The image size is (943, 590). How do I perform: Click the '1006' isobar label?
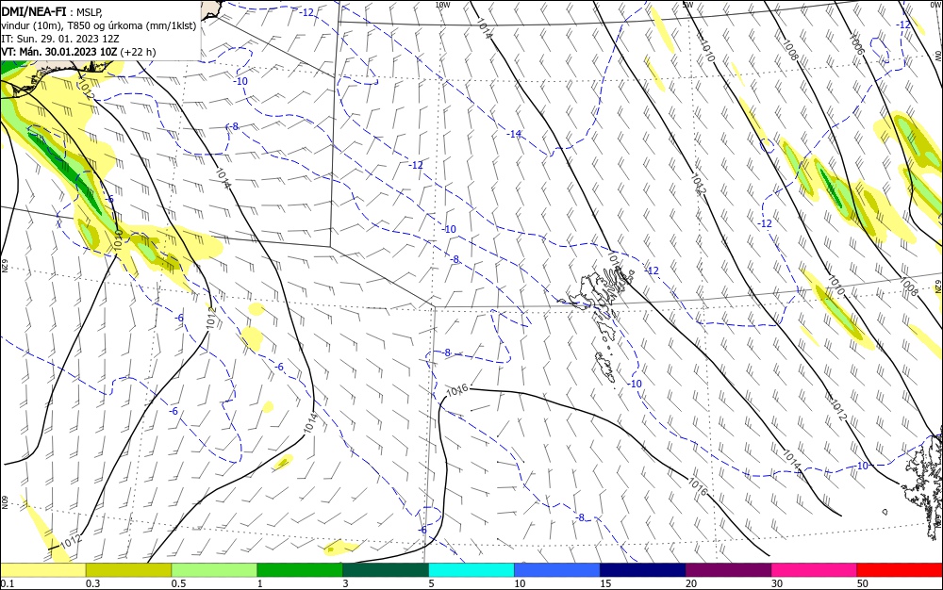point(856,44)
